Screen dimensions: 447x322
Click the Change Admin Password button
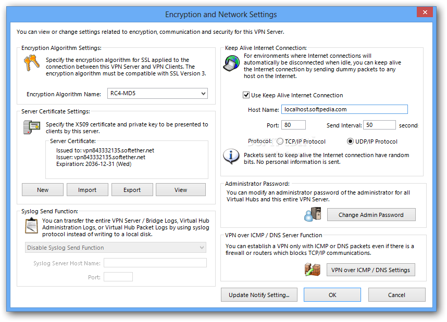[371, 215]
